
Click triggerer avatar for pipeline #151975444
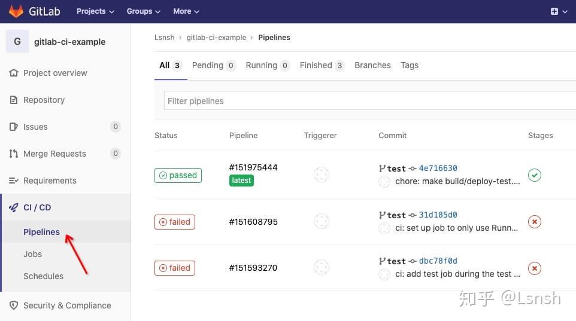(x=322, y=175)
